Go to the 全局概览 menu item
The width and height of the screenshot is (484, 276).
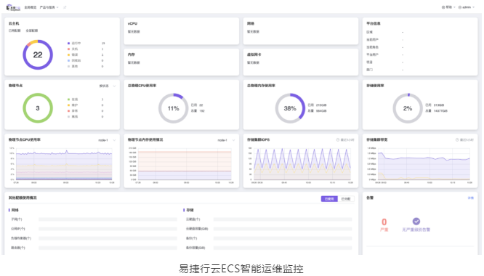pyautogui.click(x=31, y=7)
